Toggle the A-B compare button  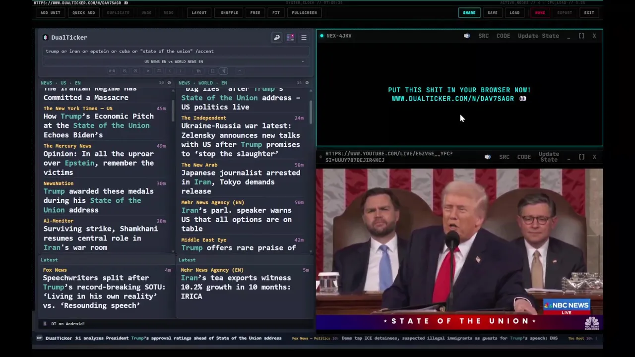pyautogui.click(x=112, y=71)
